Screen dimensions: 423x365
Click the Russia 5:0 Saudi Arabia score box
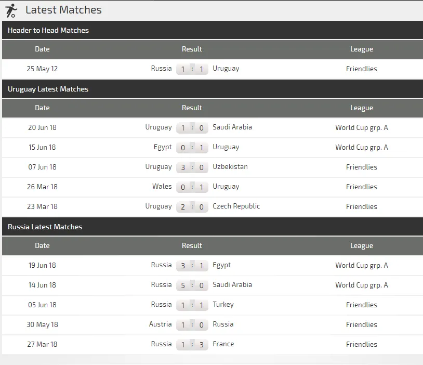192,285
